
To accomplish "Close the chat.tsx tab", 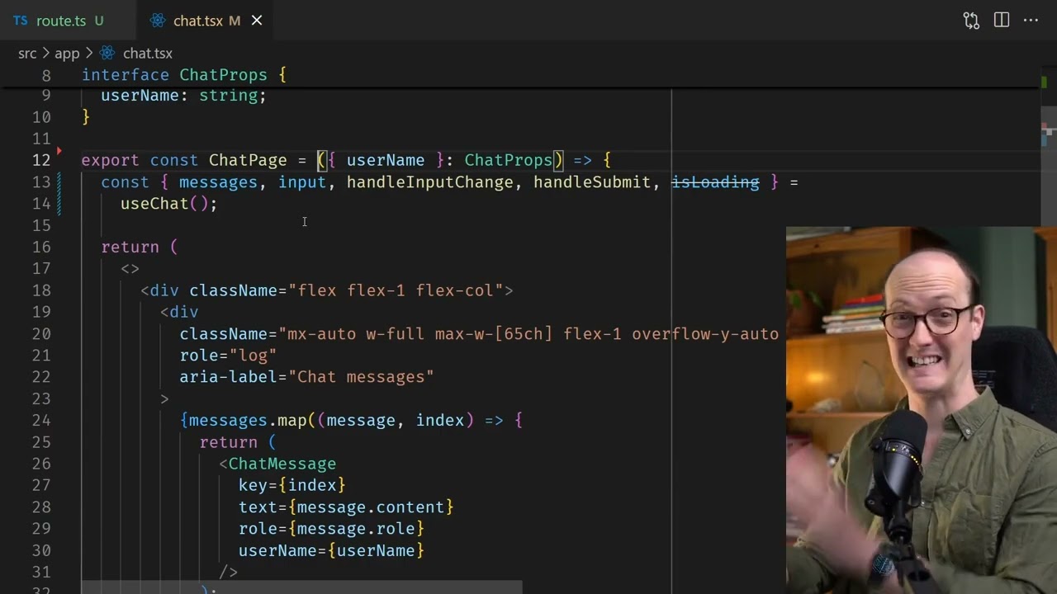I will click(x=257, y=21).
